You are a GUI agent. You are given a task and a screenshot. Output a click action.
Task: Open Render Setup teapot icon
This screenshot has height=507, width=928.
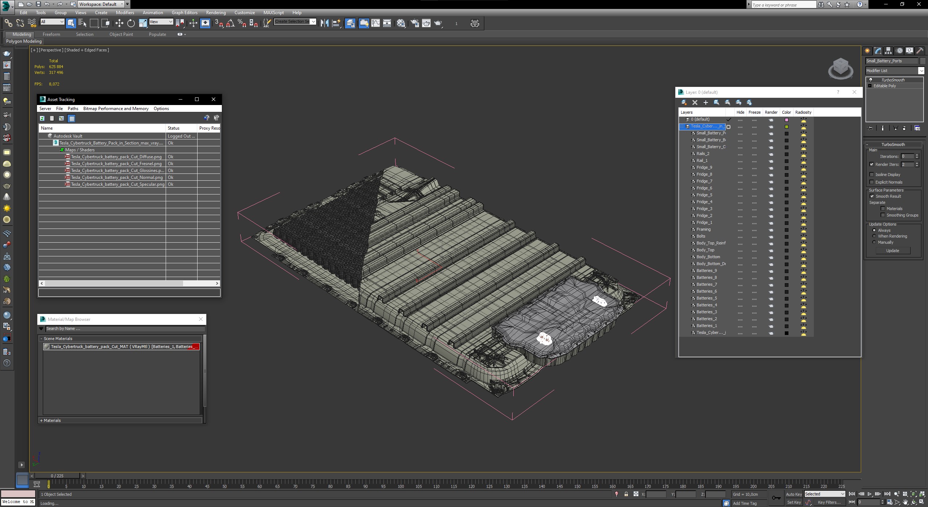tap(415, 23)
